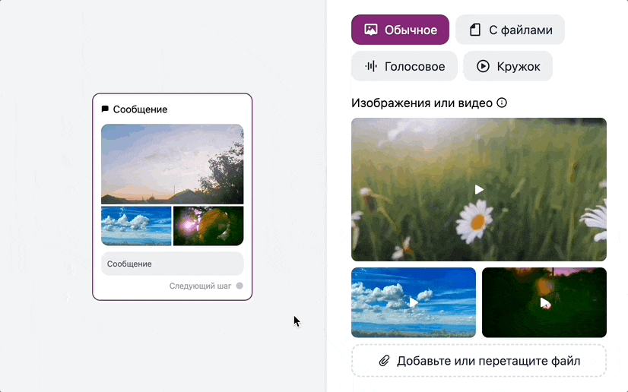
Task: Click the speech bubble icon on Сообщение card
Action: pyautogui.click(x=105, y=109)
